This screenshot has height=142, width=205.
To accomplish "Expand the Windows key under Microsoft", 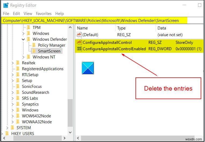I will coord(23,33).
